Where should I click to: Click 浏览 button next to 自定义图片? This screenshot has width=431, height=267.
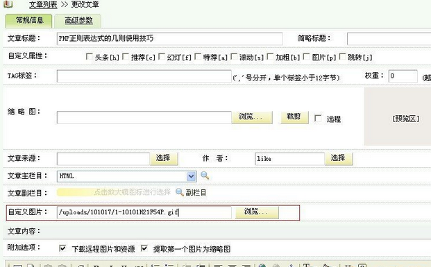coord(257,213)
